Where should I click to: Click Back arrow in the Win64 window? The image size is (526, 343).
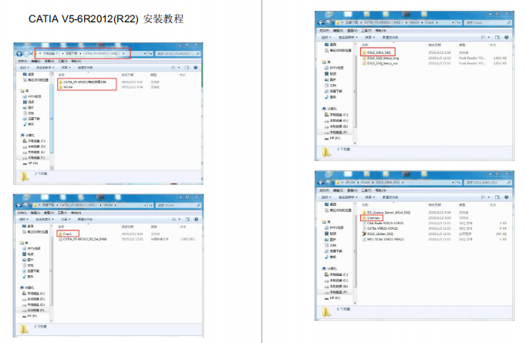(x=19, y=205)
